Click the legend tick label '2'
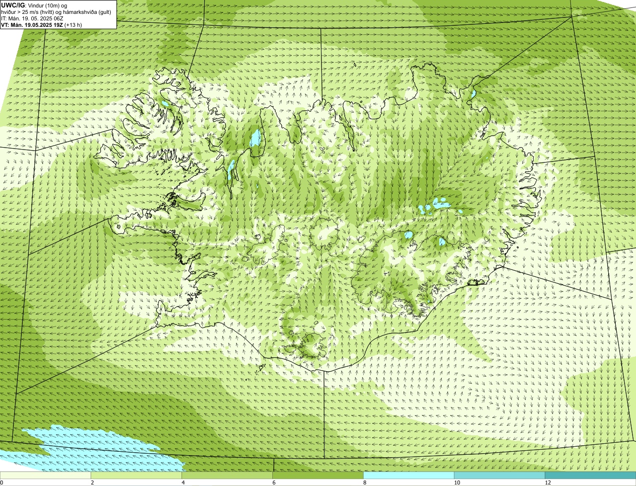636x486 pixels. pyautogui.click(x=92, y=483)
